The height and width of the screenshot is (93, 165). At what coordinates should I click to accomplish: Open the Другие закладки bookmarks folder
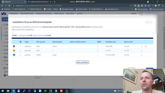(141, 9)
